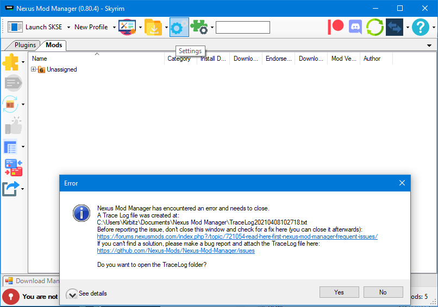Click the add mod yellow puzzle icon

click(x=11, y=62)
